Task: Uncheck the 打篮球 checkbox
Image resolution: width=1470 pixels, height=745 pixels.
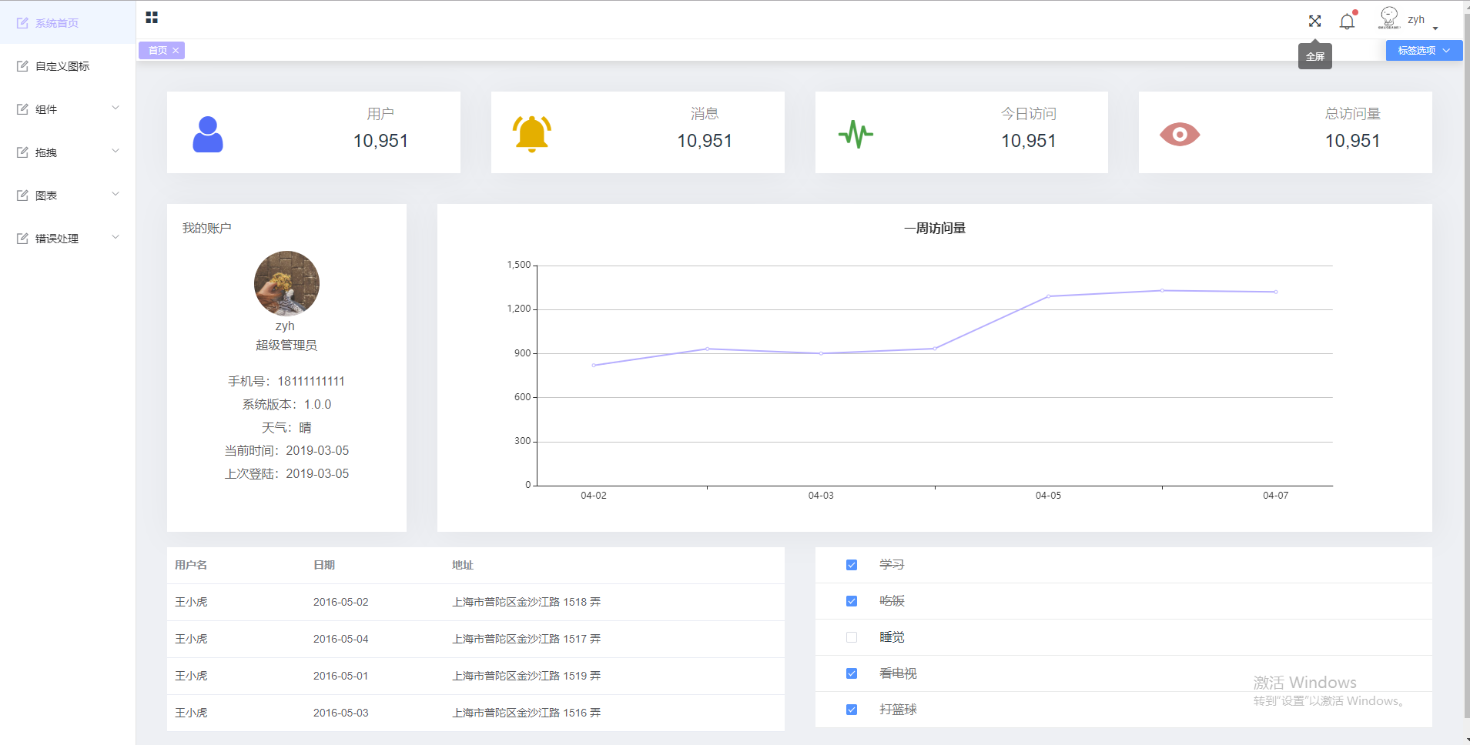Action: point(852,710)
